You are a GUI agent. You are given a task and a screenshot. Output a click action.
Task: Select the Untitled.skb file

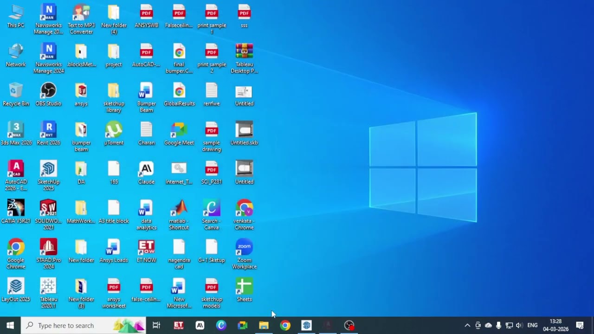244,134
